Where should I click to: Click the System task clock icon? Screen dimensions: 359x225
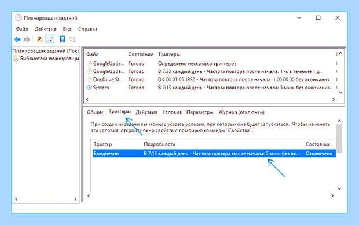(x=89, y=88)
